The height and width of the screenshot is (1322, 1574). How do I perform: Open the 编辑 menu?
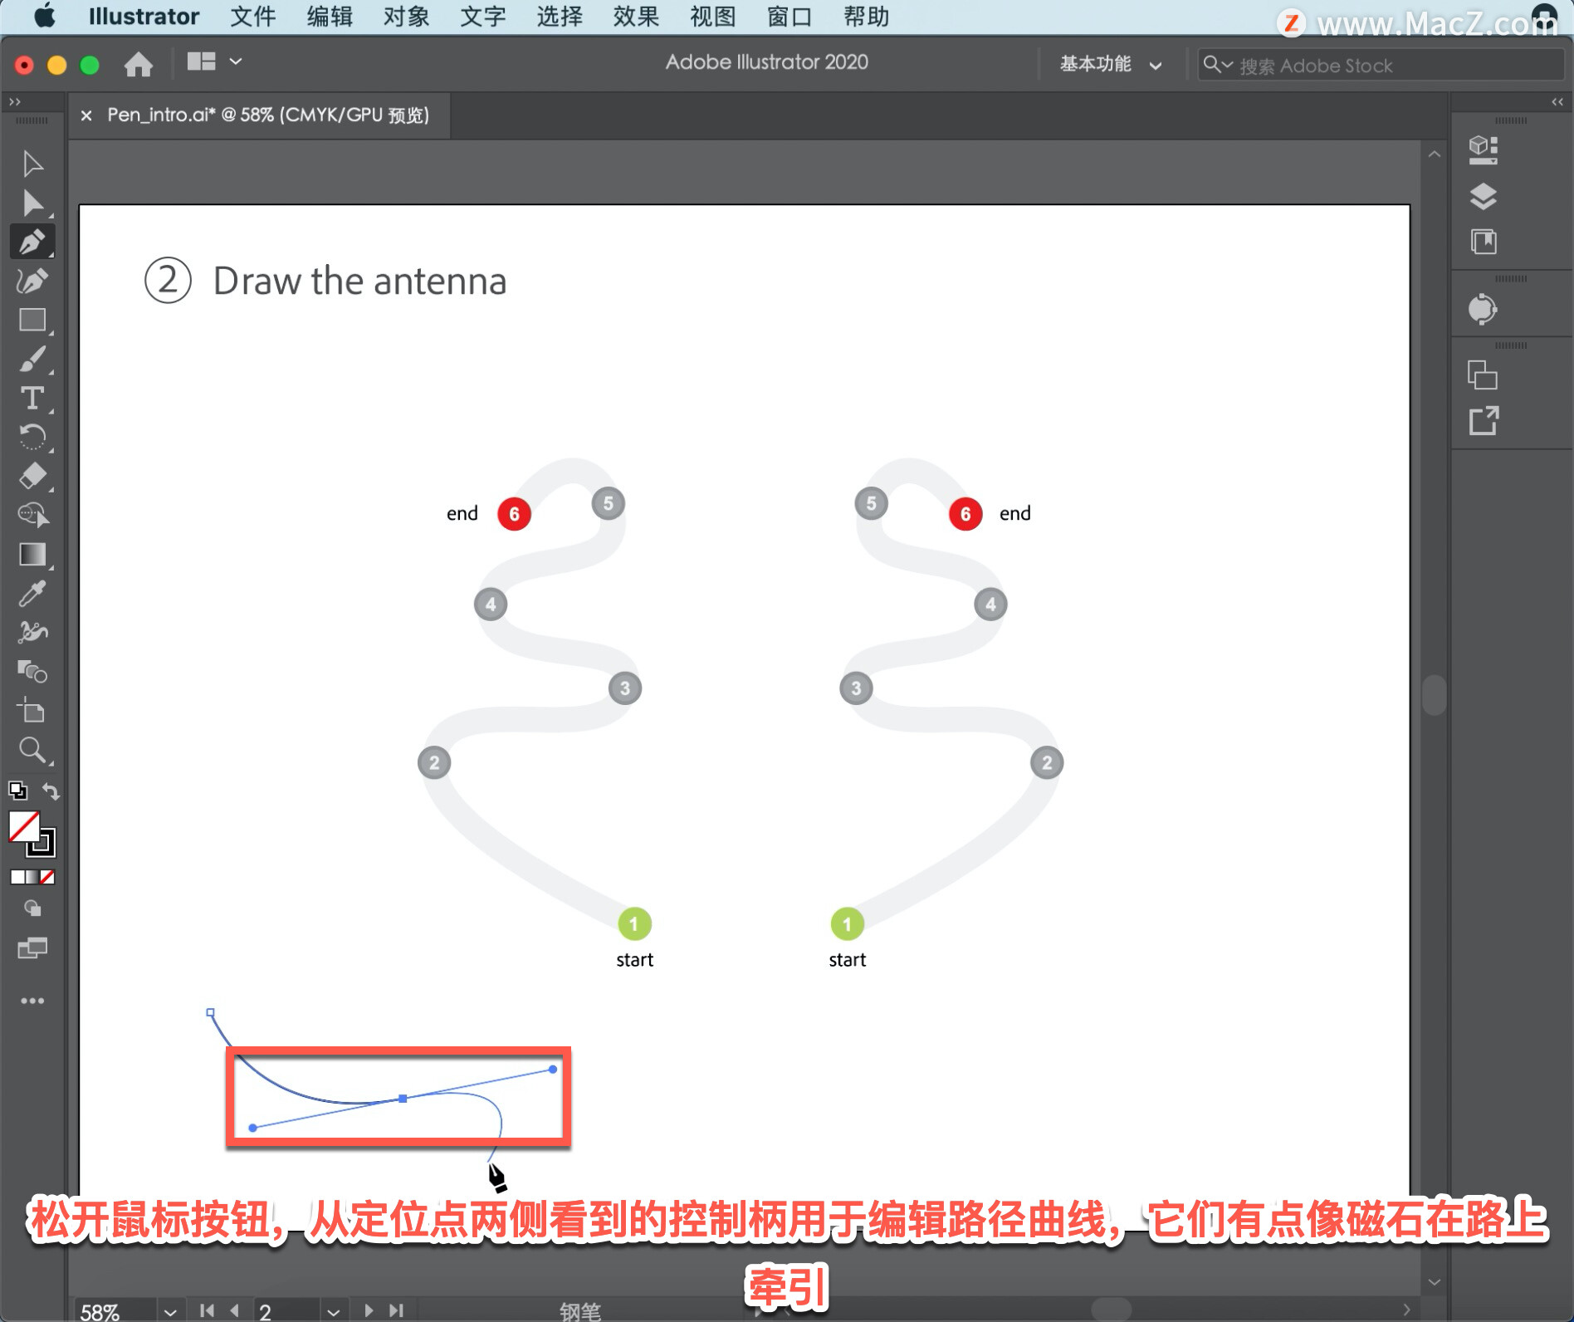click(330, 17)
